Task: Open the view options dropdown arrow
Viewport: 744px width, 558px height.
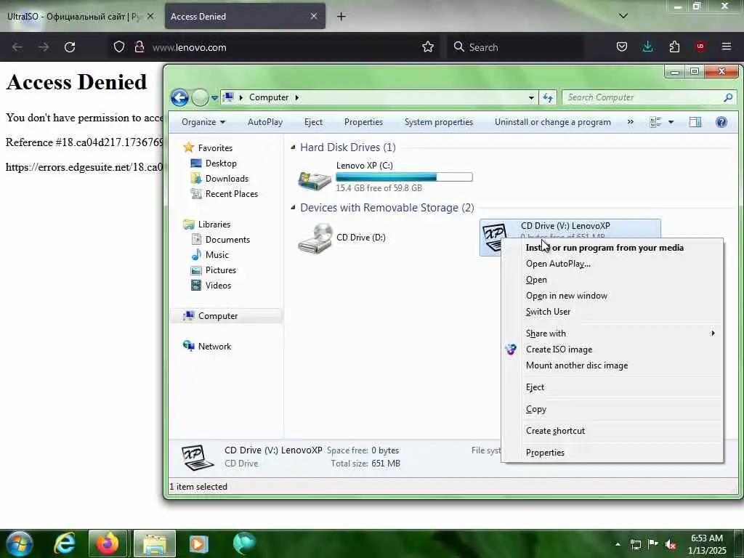Action: click(671, 122)
